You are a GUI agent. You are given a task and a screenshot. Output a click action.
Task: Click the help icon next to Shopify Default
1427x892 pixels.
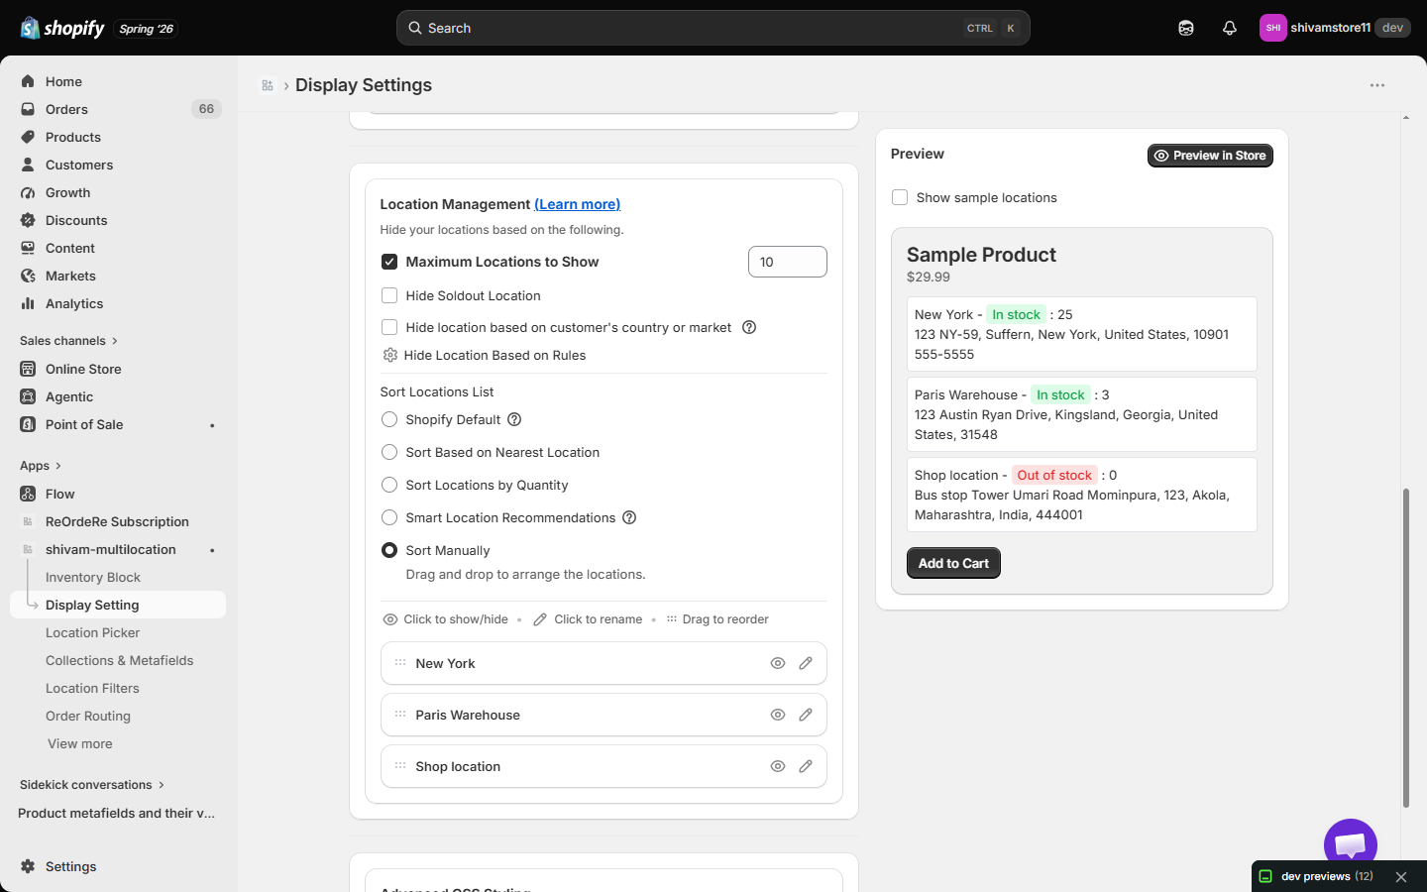pos(514,419)
